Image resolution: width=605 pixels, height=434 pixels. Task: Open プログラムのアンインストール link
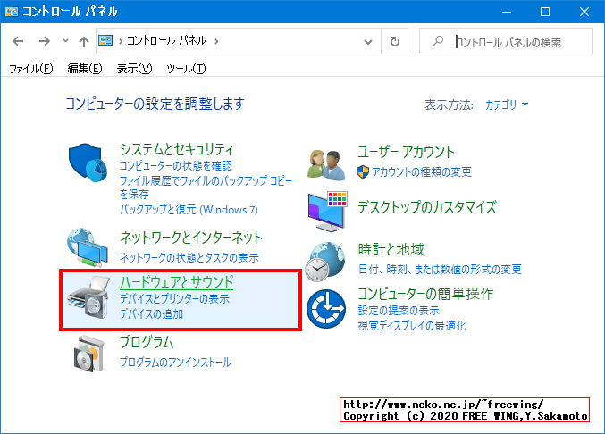tap(175, 362)
